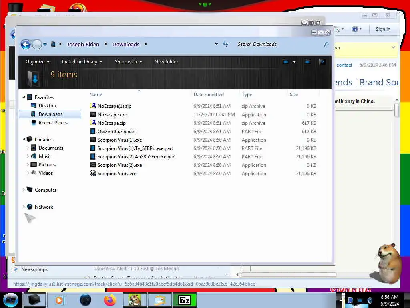
Task: Sort files by the Size column
Action: point(294,95)
